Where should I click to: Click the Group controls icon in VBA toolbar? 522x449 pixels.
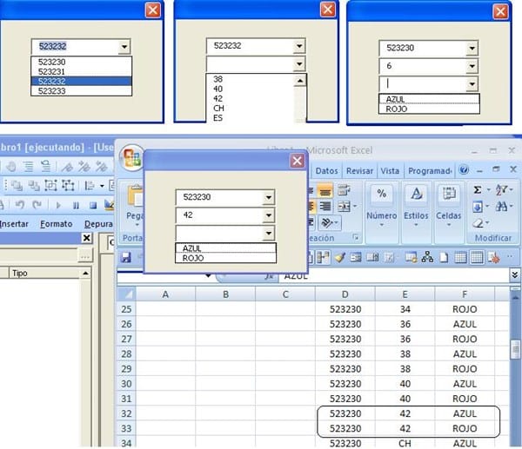pyautogui.click(x=50, y=185)
